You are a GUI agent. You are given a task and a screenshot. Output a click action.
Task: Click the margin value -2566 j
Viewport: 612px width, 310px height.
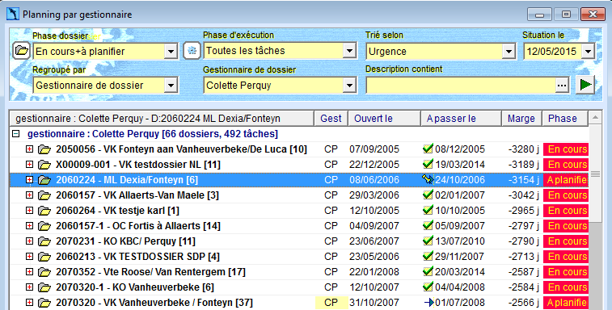pos(524,303)
